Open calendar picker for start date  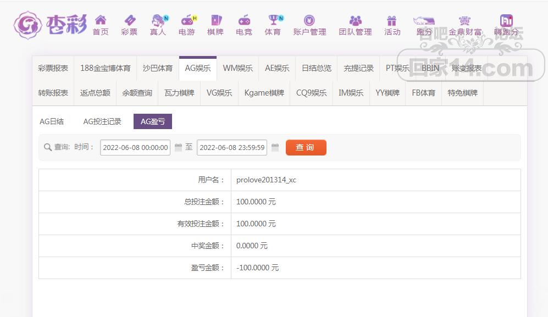tap(178, 147)
